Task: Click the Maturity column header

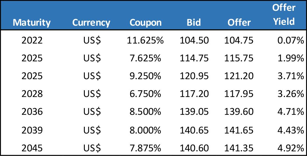Action: [32, 22]
